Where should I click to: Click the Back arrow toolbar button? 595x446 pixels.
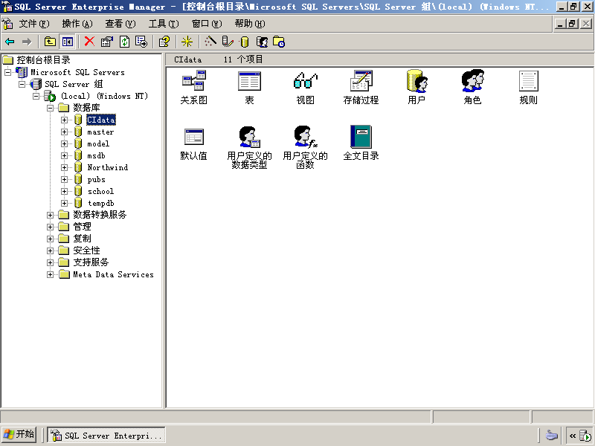coord(10,42)
